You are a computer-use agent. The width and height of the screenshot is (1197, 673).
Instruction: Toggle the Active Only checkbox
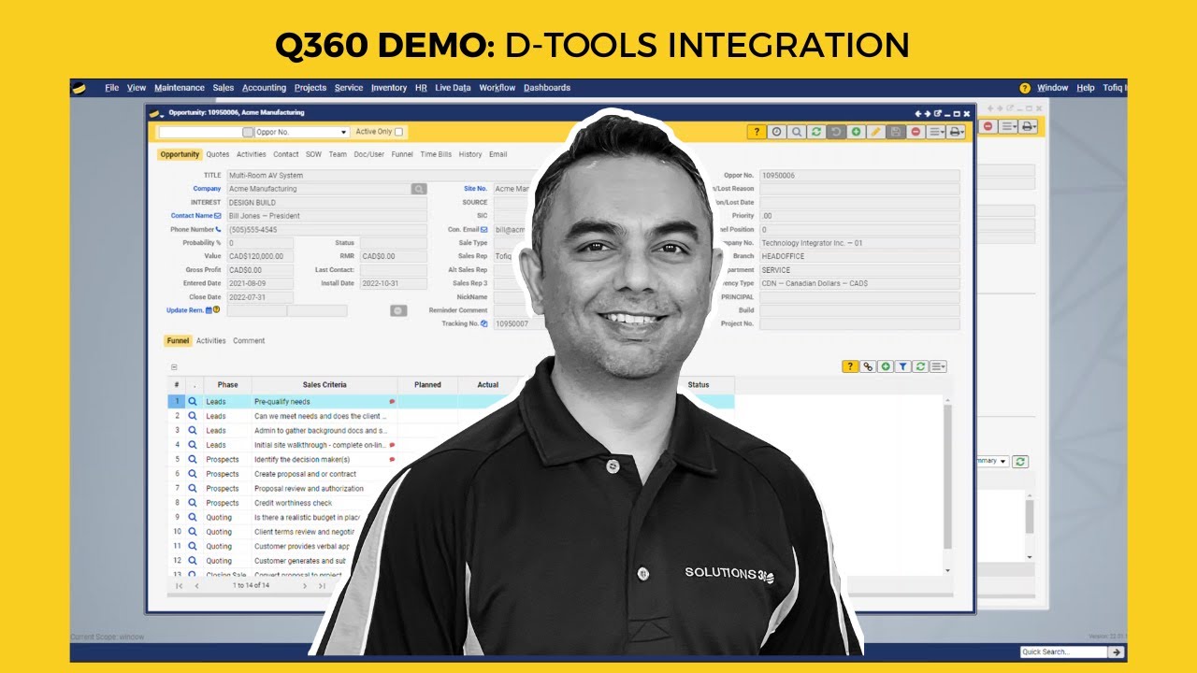399,132
